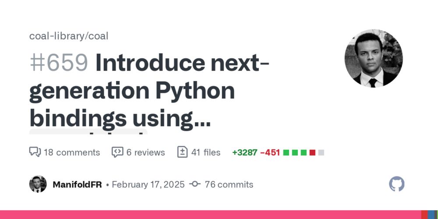View the 6 reviews text

click(x=145, y=152)
